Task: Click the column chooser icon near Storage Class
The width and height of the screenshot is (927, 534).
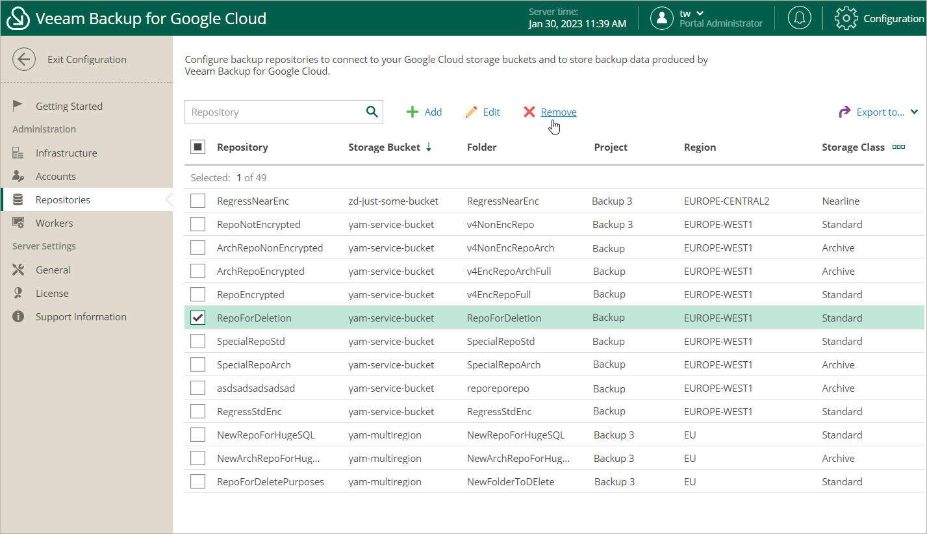Action: tap(898, 147)
